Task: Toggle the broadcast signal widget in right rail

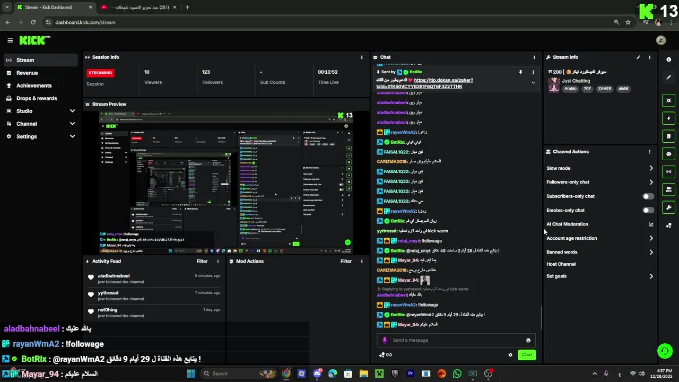Action: [x=669, y=171]
